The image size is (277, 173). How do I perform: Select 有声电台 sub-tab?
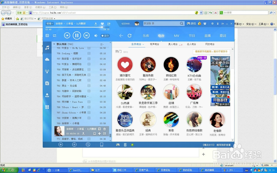pos(154,44)
